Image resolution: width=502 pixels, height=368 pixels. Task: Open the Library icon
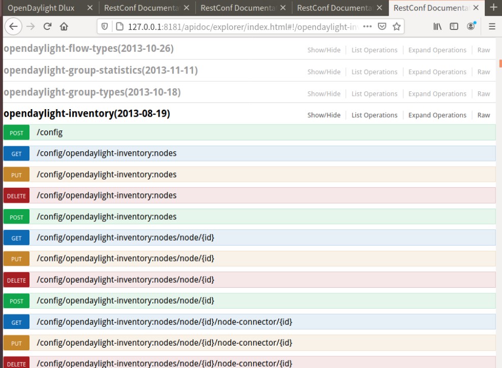tap(437, 26)
